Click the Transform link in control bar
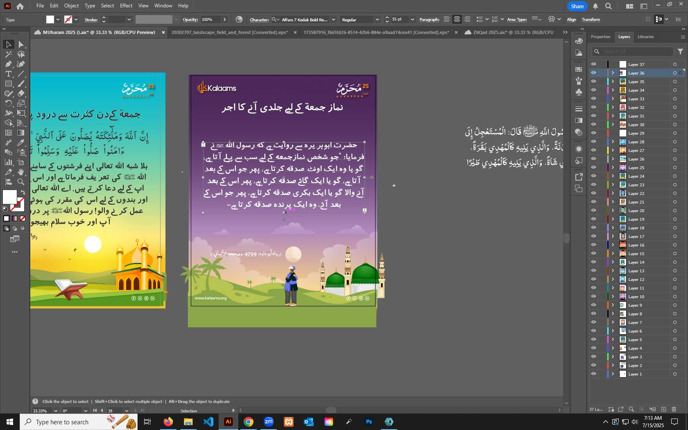 tap(591, 20)
